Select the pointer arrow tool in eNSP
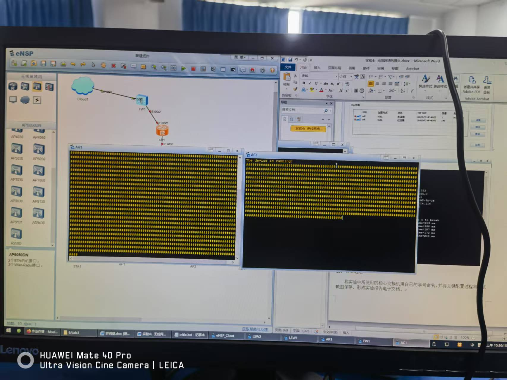The width and height of the screenshot is (507, 380). pyautogui.click(x=93, y=65)
